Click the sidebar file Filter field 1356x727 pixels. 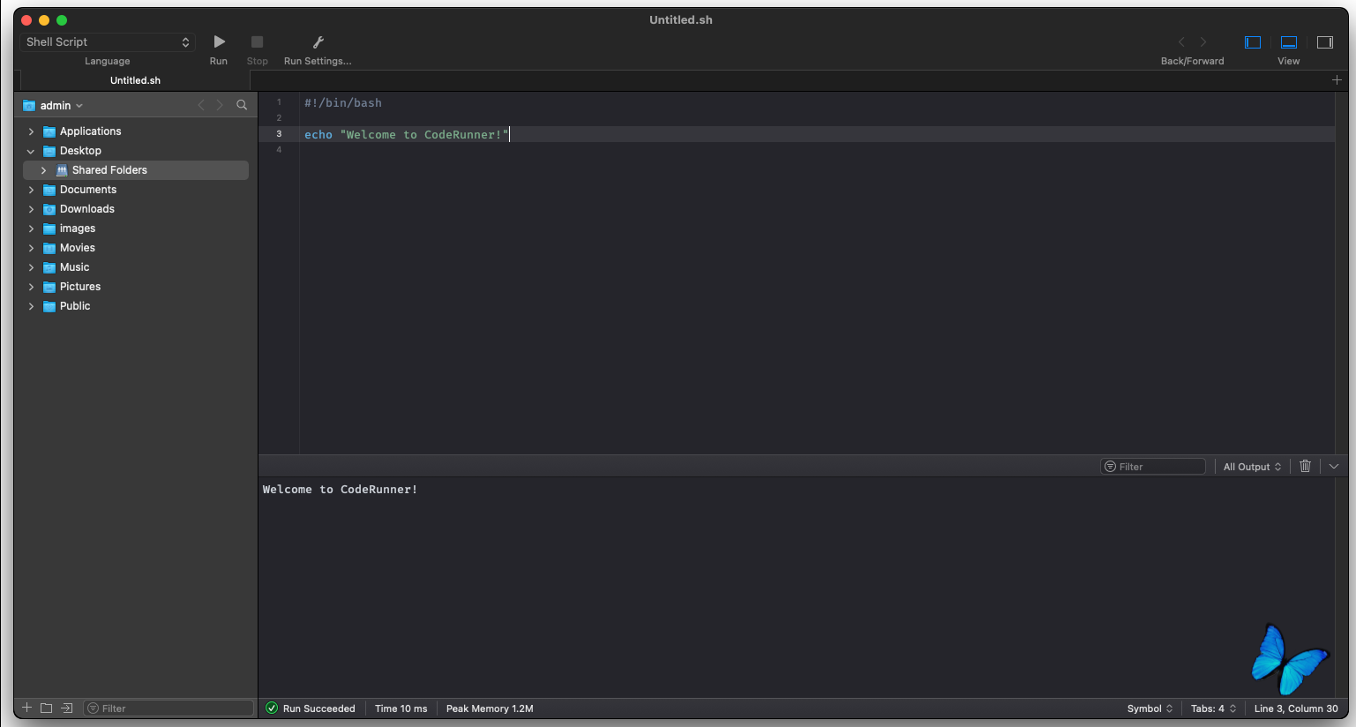click(x=169, y=708)
